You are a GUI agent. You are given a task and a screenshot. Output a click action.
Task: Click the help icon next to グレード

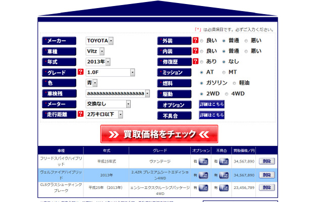81,72
